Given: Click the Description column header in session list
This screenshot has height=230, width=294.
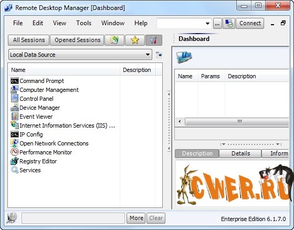Looking at the screenshot, I should coord(138,70).
